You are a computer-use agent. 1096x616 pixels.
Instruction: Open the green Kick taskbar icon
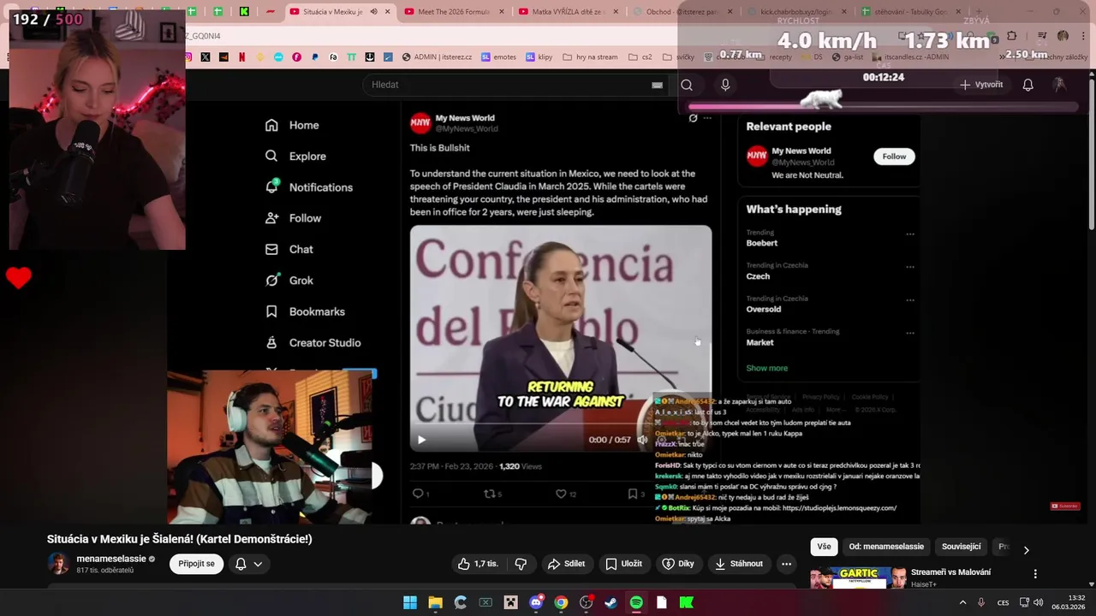pos(686,602)
